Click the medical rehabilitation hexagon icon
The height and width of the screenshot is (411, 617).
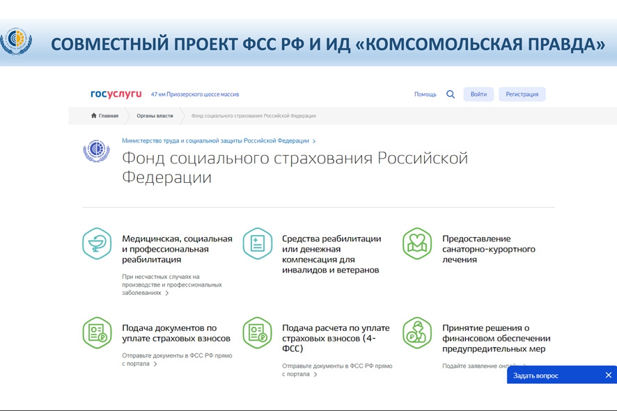tap(97, 243)
